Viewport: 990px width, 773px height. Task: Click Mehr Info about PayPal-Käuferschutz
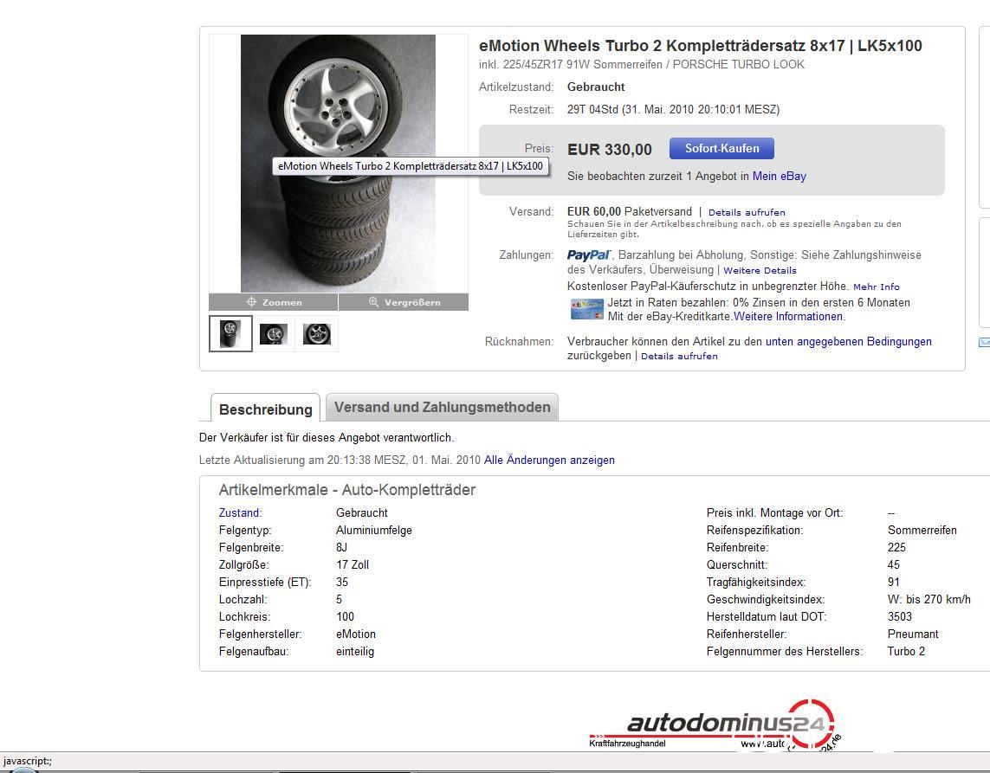click(876, 287)
